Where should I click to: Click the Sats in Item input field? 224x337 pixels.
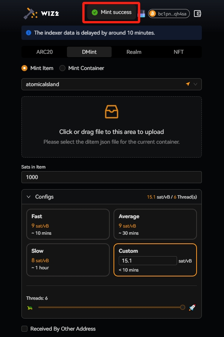(x=112, y=177)
